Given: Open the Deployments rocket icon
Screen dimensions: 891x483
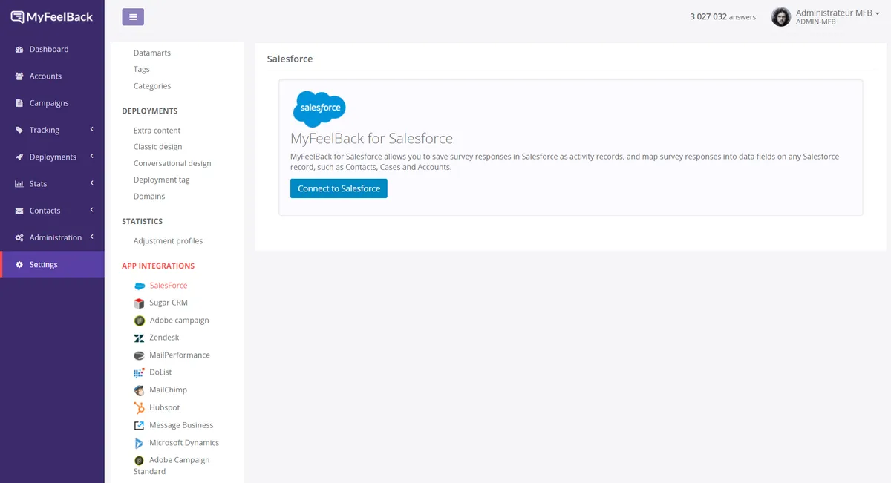Looking at the screenshot, I should [x=19, y=157].
